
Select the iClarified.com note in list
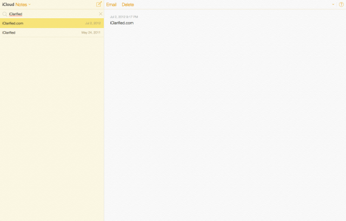coord(13,23)
